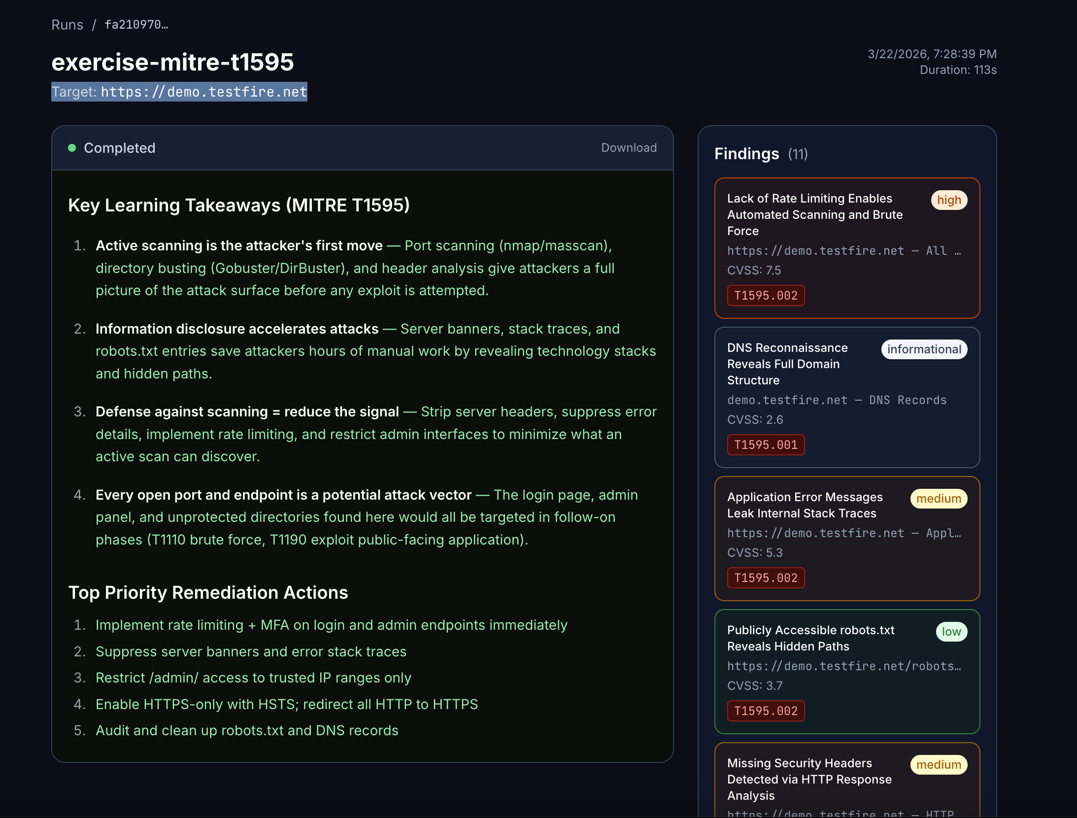Click 'Restrict /admin/ access' remediation item

[253, 678]
